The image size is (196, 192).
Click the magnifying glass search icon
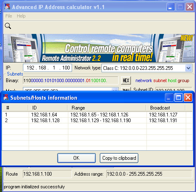[x=8, y=26]
